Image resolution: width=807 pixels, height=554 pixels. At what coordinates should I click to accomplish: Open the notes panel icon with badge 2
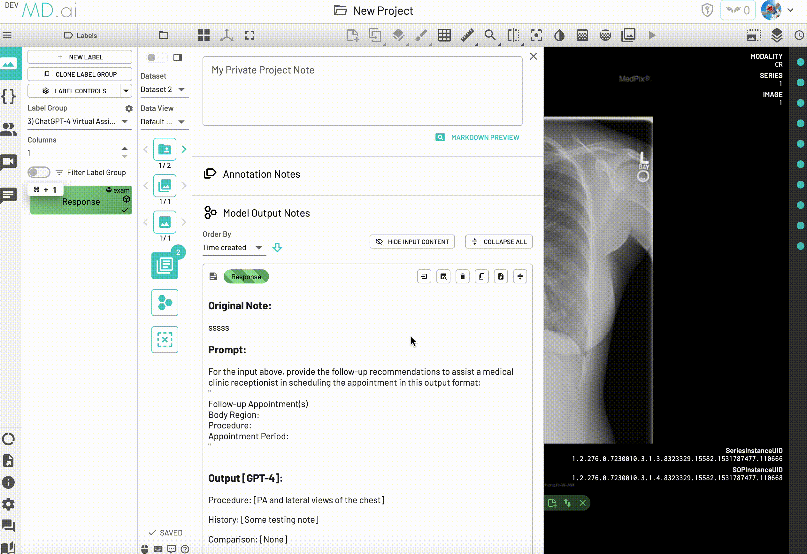point(165,265)
